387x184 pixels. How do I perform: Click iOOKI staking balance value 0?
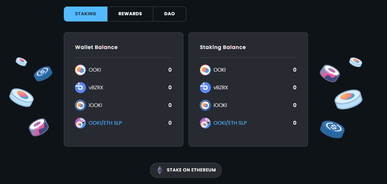tap(295, 105)
